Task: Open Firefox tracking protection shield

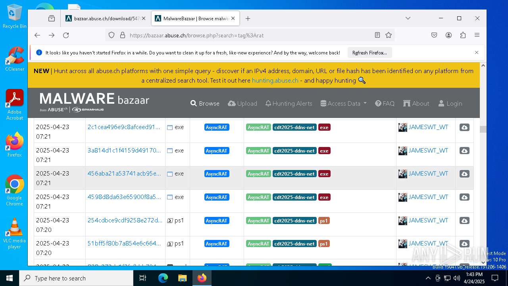Action: click(112, 35)
